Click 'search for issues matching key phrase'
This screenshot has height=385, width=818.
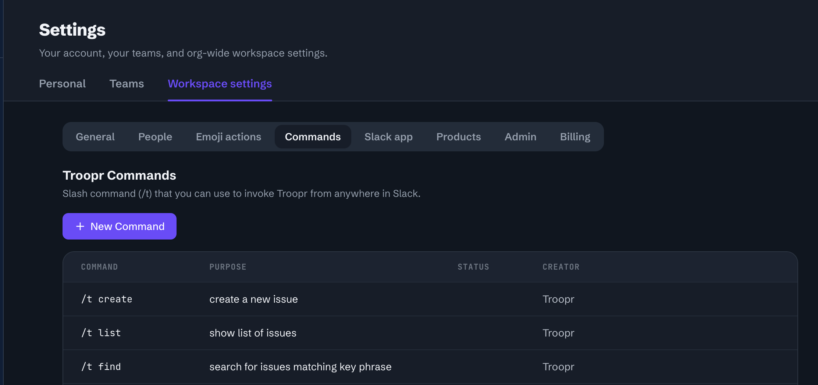pos(300,367)
